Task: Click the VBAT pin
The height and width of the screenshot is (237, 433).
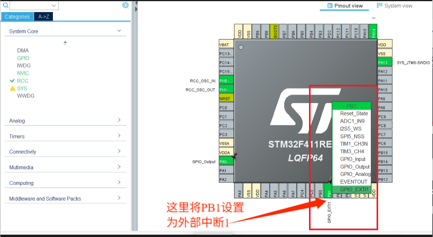Action: 226,44
